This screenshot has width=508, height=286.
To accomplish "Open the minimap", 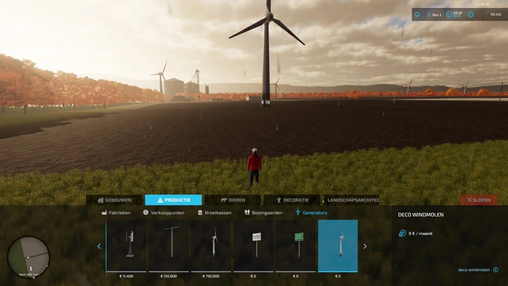I will 29,257.
